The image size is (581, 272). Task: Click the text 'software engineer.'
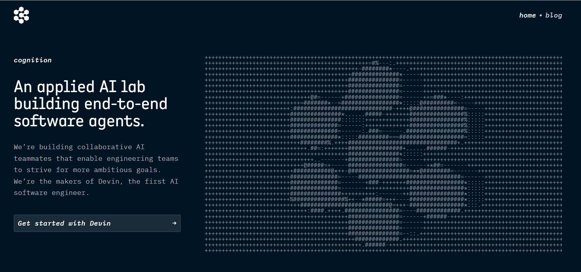coord(51,193)
